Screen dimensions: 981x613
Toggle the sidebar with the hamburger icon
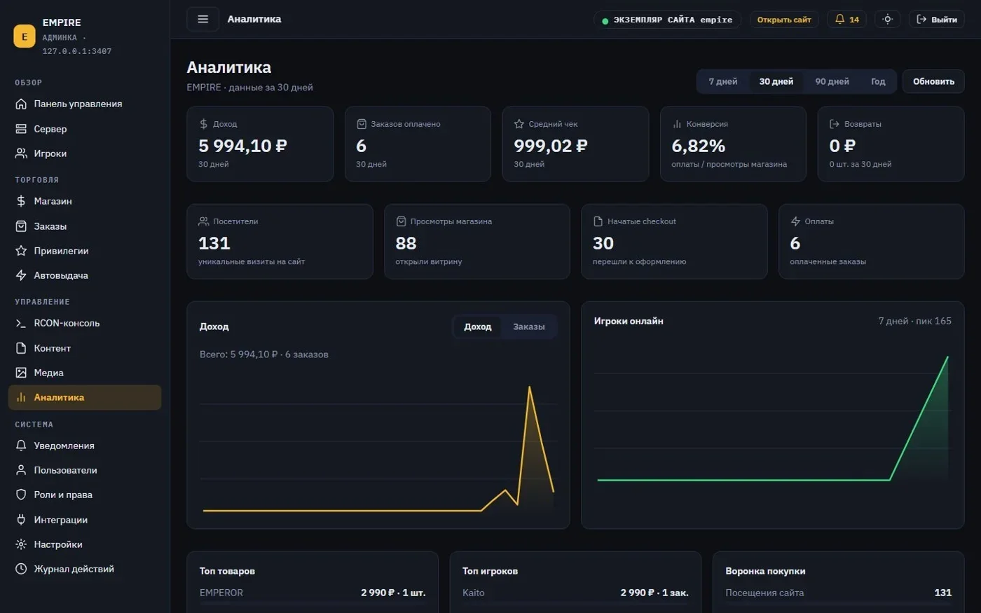203,19
